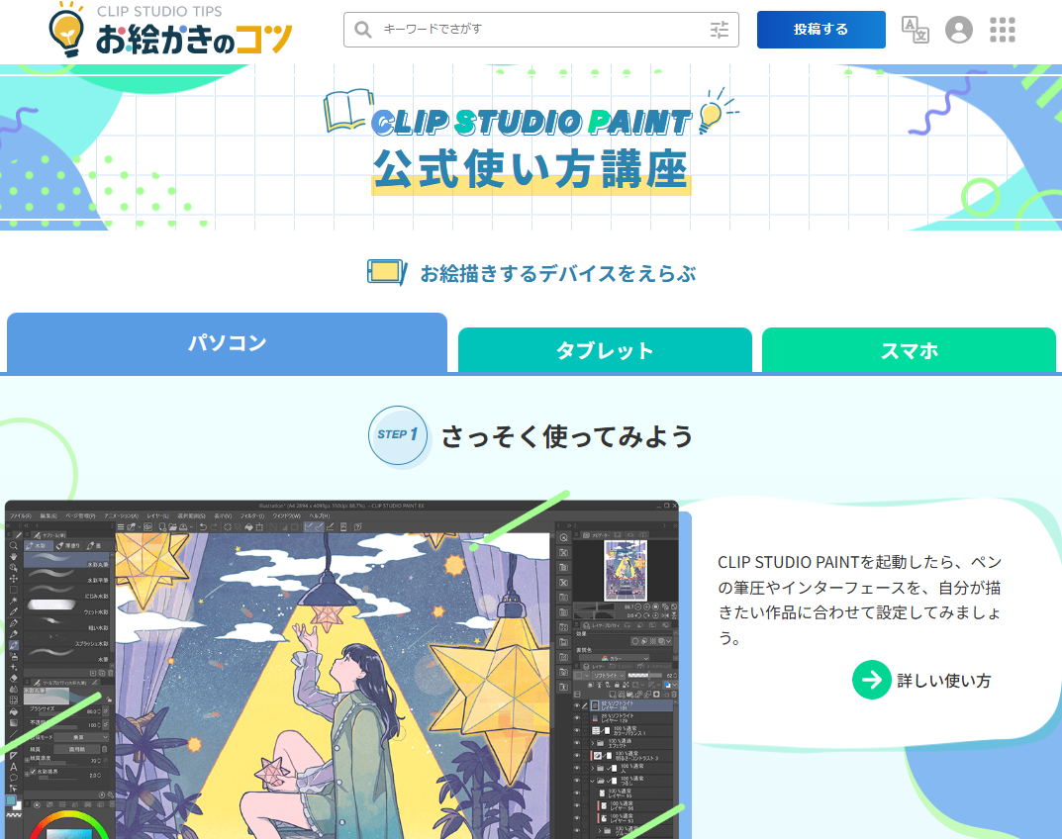Follow the 詳しい使い方 link text
Image resolution: width=1062 pixels, height=839 pixels.
coord(944,681)
